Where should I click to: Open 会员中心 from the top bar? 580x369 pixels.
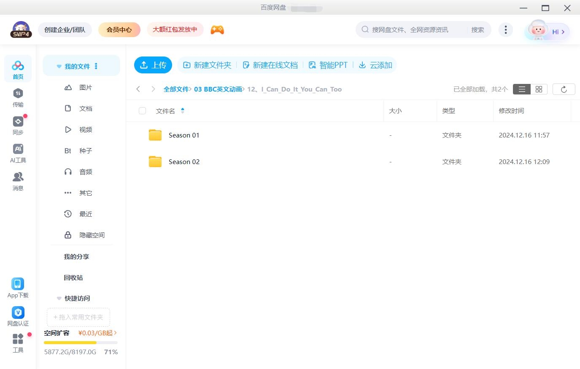tap(119, 30)
